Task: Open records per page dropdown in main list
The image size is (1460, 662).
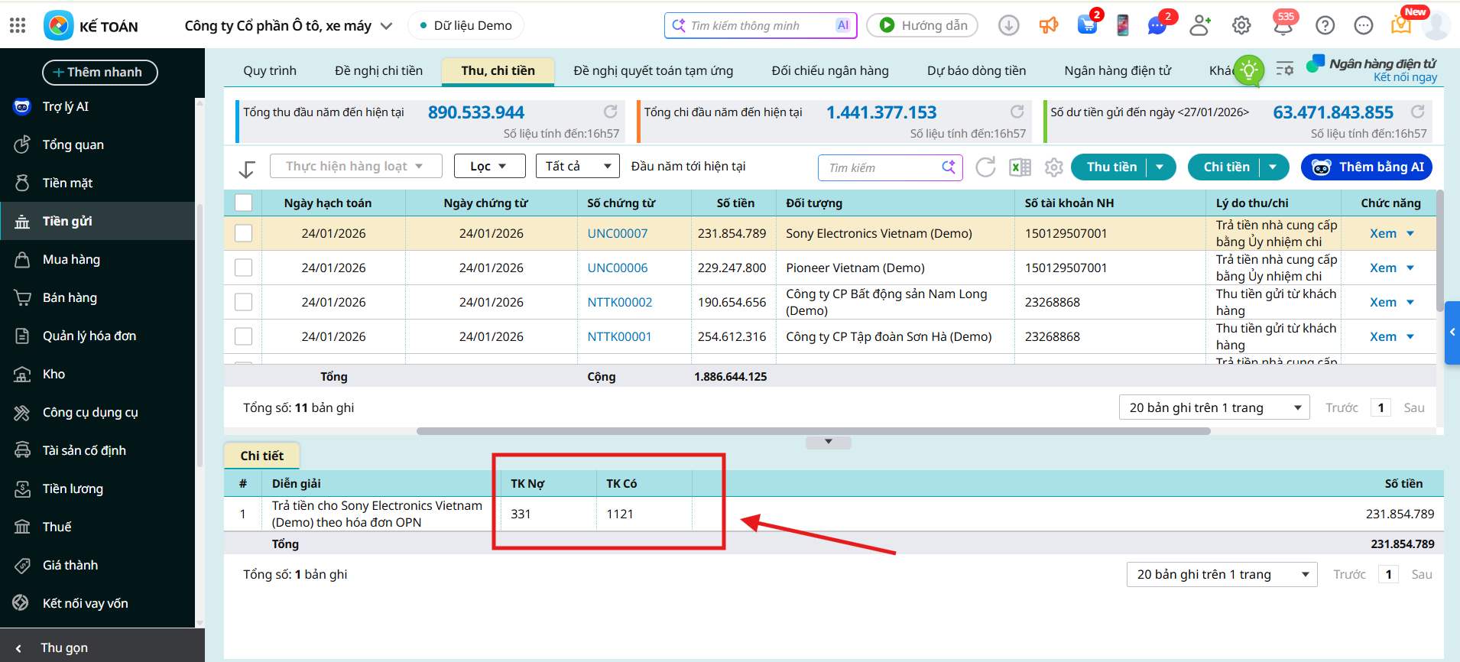Action: [x=1214, y=407]
